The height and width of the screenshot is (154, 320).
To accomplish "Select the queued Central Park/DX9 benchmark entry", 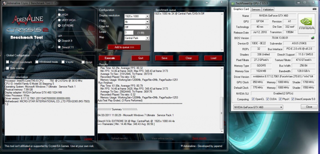I will (179, 13).
